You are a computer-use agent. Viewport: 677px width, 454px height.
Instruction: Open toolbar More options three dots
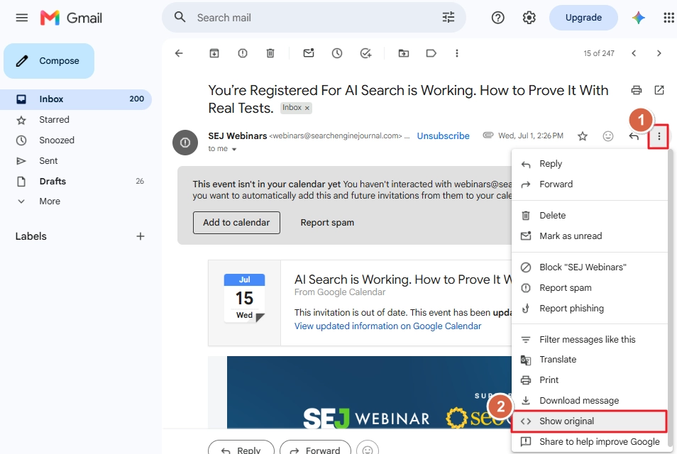click(457, 53)
